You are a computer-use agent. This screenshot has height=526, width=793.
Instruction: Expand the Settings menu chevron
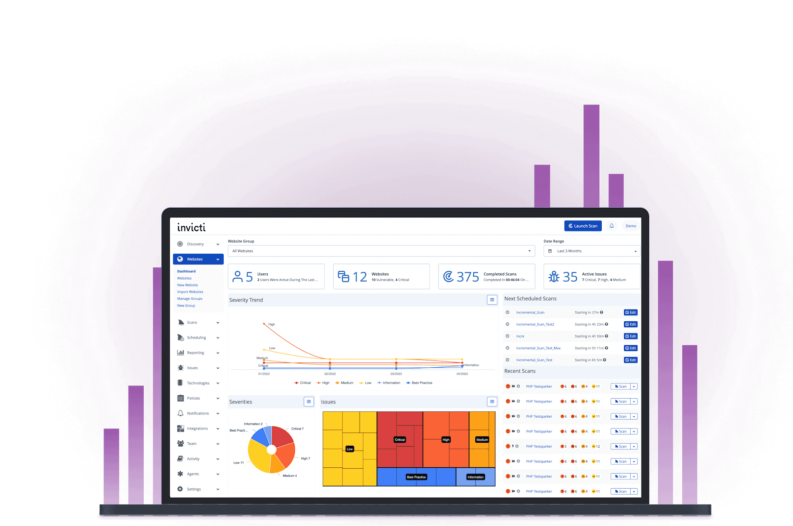tap(218, 489)
